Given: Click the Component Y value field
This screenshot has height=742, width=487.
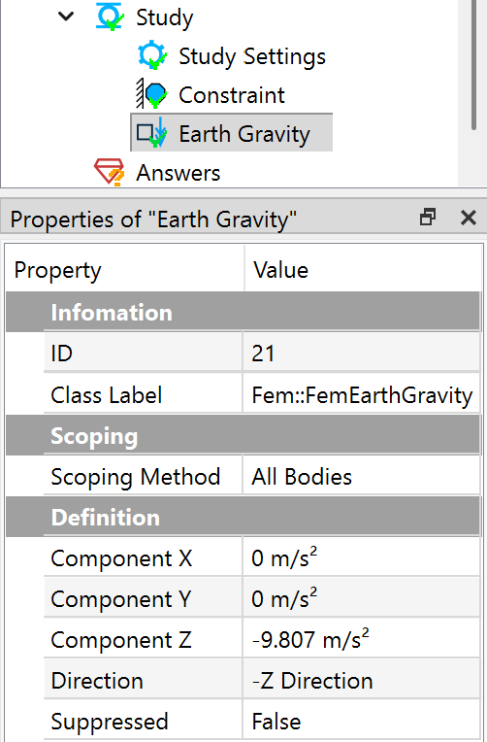Looking at the screenshot, I should point(361,598).
